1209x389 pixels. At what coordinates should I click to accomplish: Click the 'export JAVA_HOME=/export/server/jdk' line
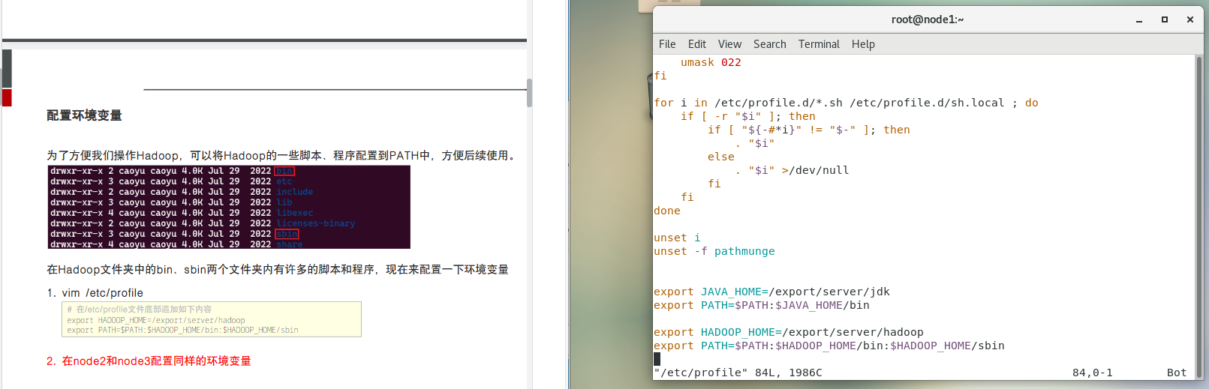click(771, 292)
